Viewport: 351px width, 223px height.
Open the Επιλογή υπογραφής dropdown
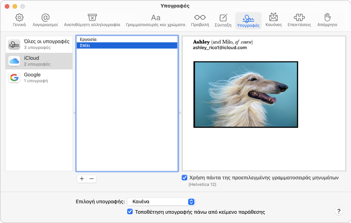(x=161, y=202)
